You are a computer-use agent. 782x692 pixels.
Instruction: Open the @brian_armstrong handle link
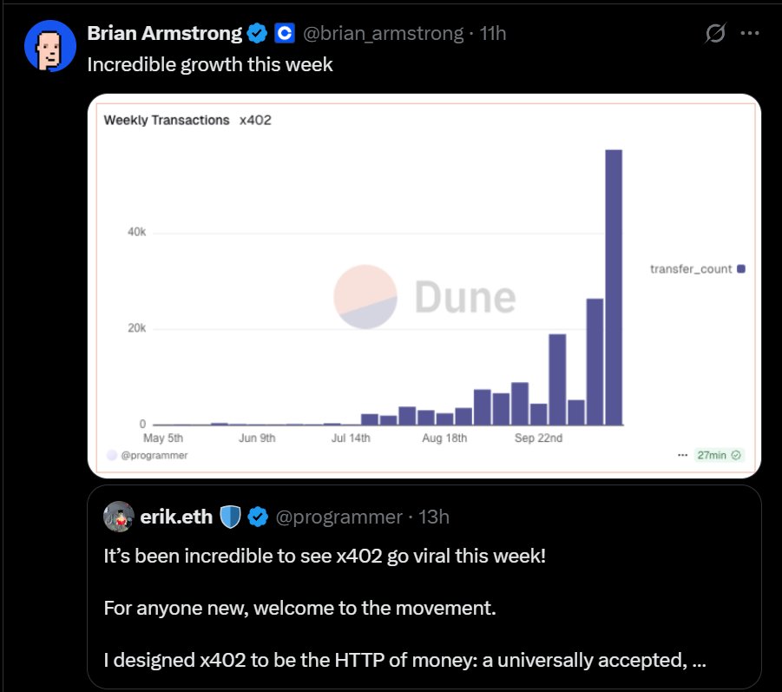tap(384, 33)
